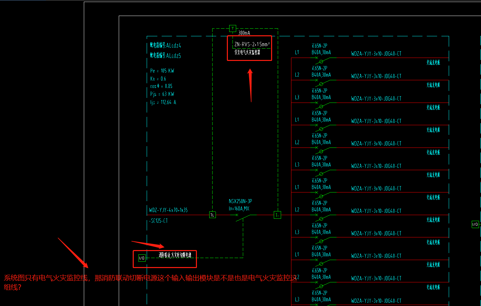
Task: Click the 配电箱编号:ALcdz4 label
Action: click(166, 46)
